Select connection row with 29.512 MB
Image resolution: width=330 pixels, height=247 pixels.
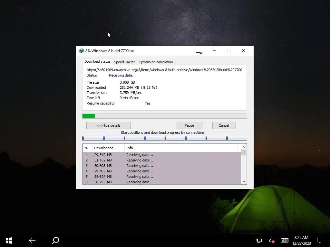click(162, 155)
